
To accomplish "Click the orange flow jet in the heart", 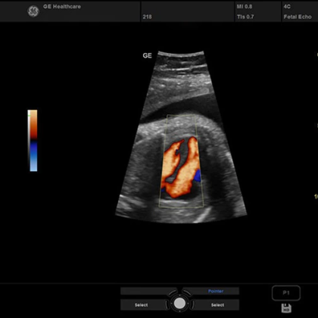I will click(x=180, y=169).
